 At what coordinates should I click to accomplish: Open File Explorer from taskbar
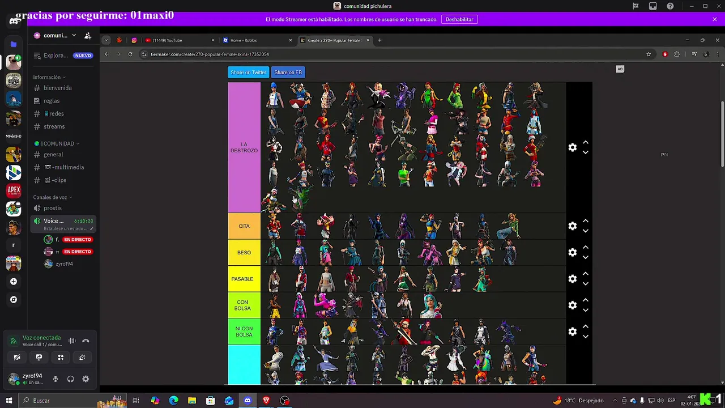click(x=192, y=401)
